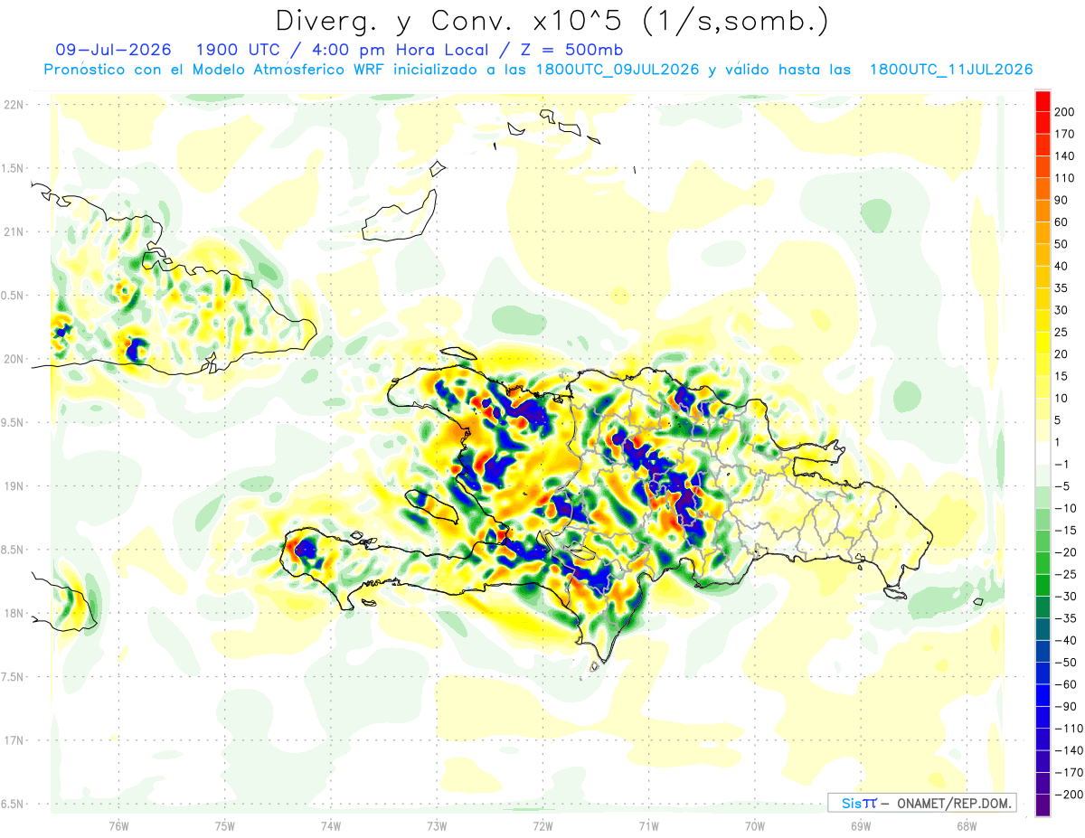The image size is (1085, 838).
Task: Click the '-5' color bar value
Action: click(1062, 486)
